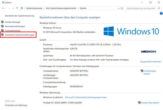Click the Windows 10 logo
The width and height of the screenshot is (163, 110).
pos(131,31)
